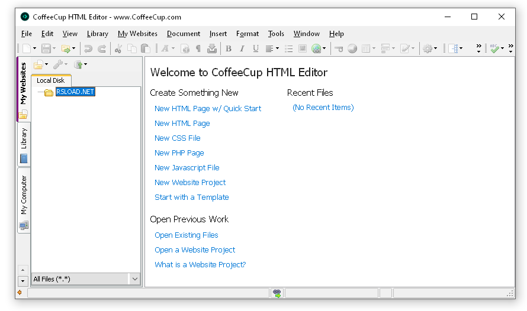
Task: Click the Undo arrow icon
Action: (88, 48)
